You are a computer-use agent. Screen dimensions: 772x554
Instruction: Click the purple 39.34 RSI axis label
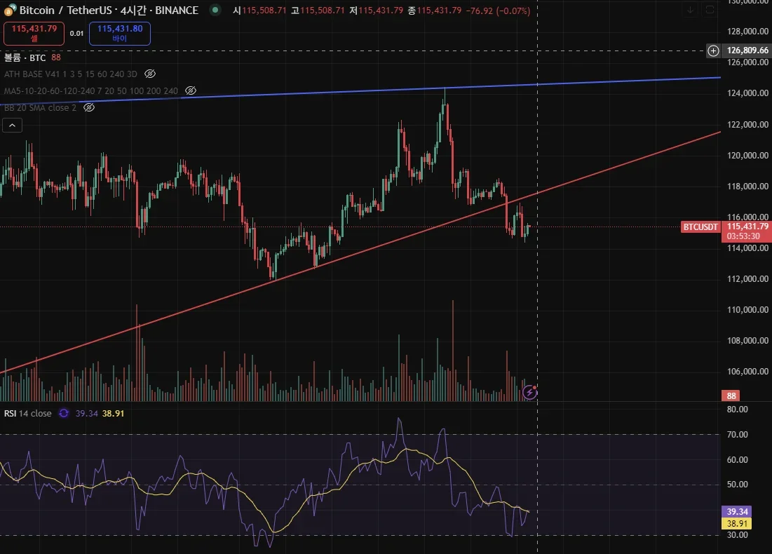coord(737,511)
